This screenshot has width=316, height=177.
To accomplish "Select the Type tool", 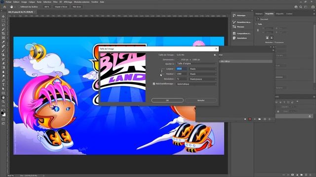I will click(3, 85).
